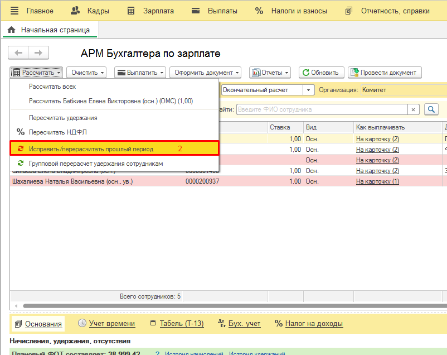Open the Отчеты dropdown menu
The width and height of the screenshot is (447, 355).
pyautogui.click(x=270, y=73)
